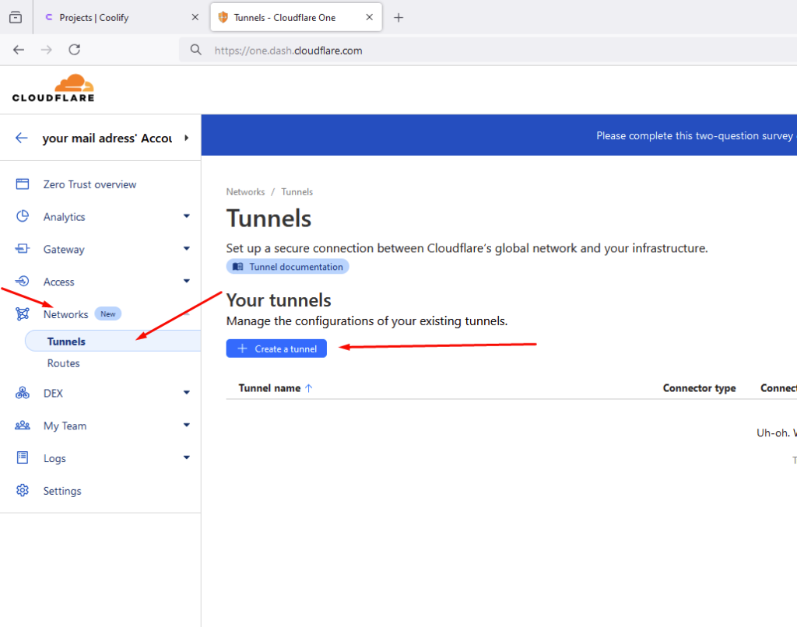Click the browser forward arrow button
The width and height of the screenshot is (797, 627).
pos(46,50)
